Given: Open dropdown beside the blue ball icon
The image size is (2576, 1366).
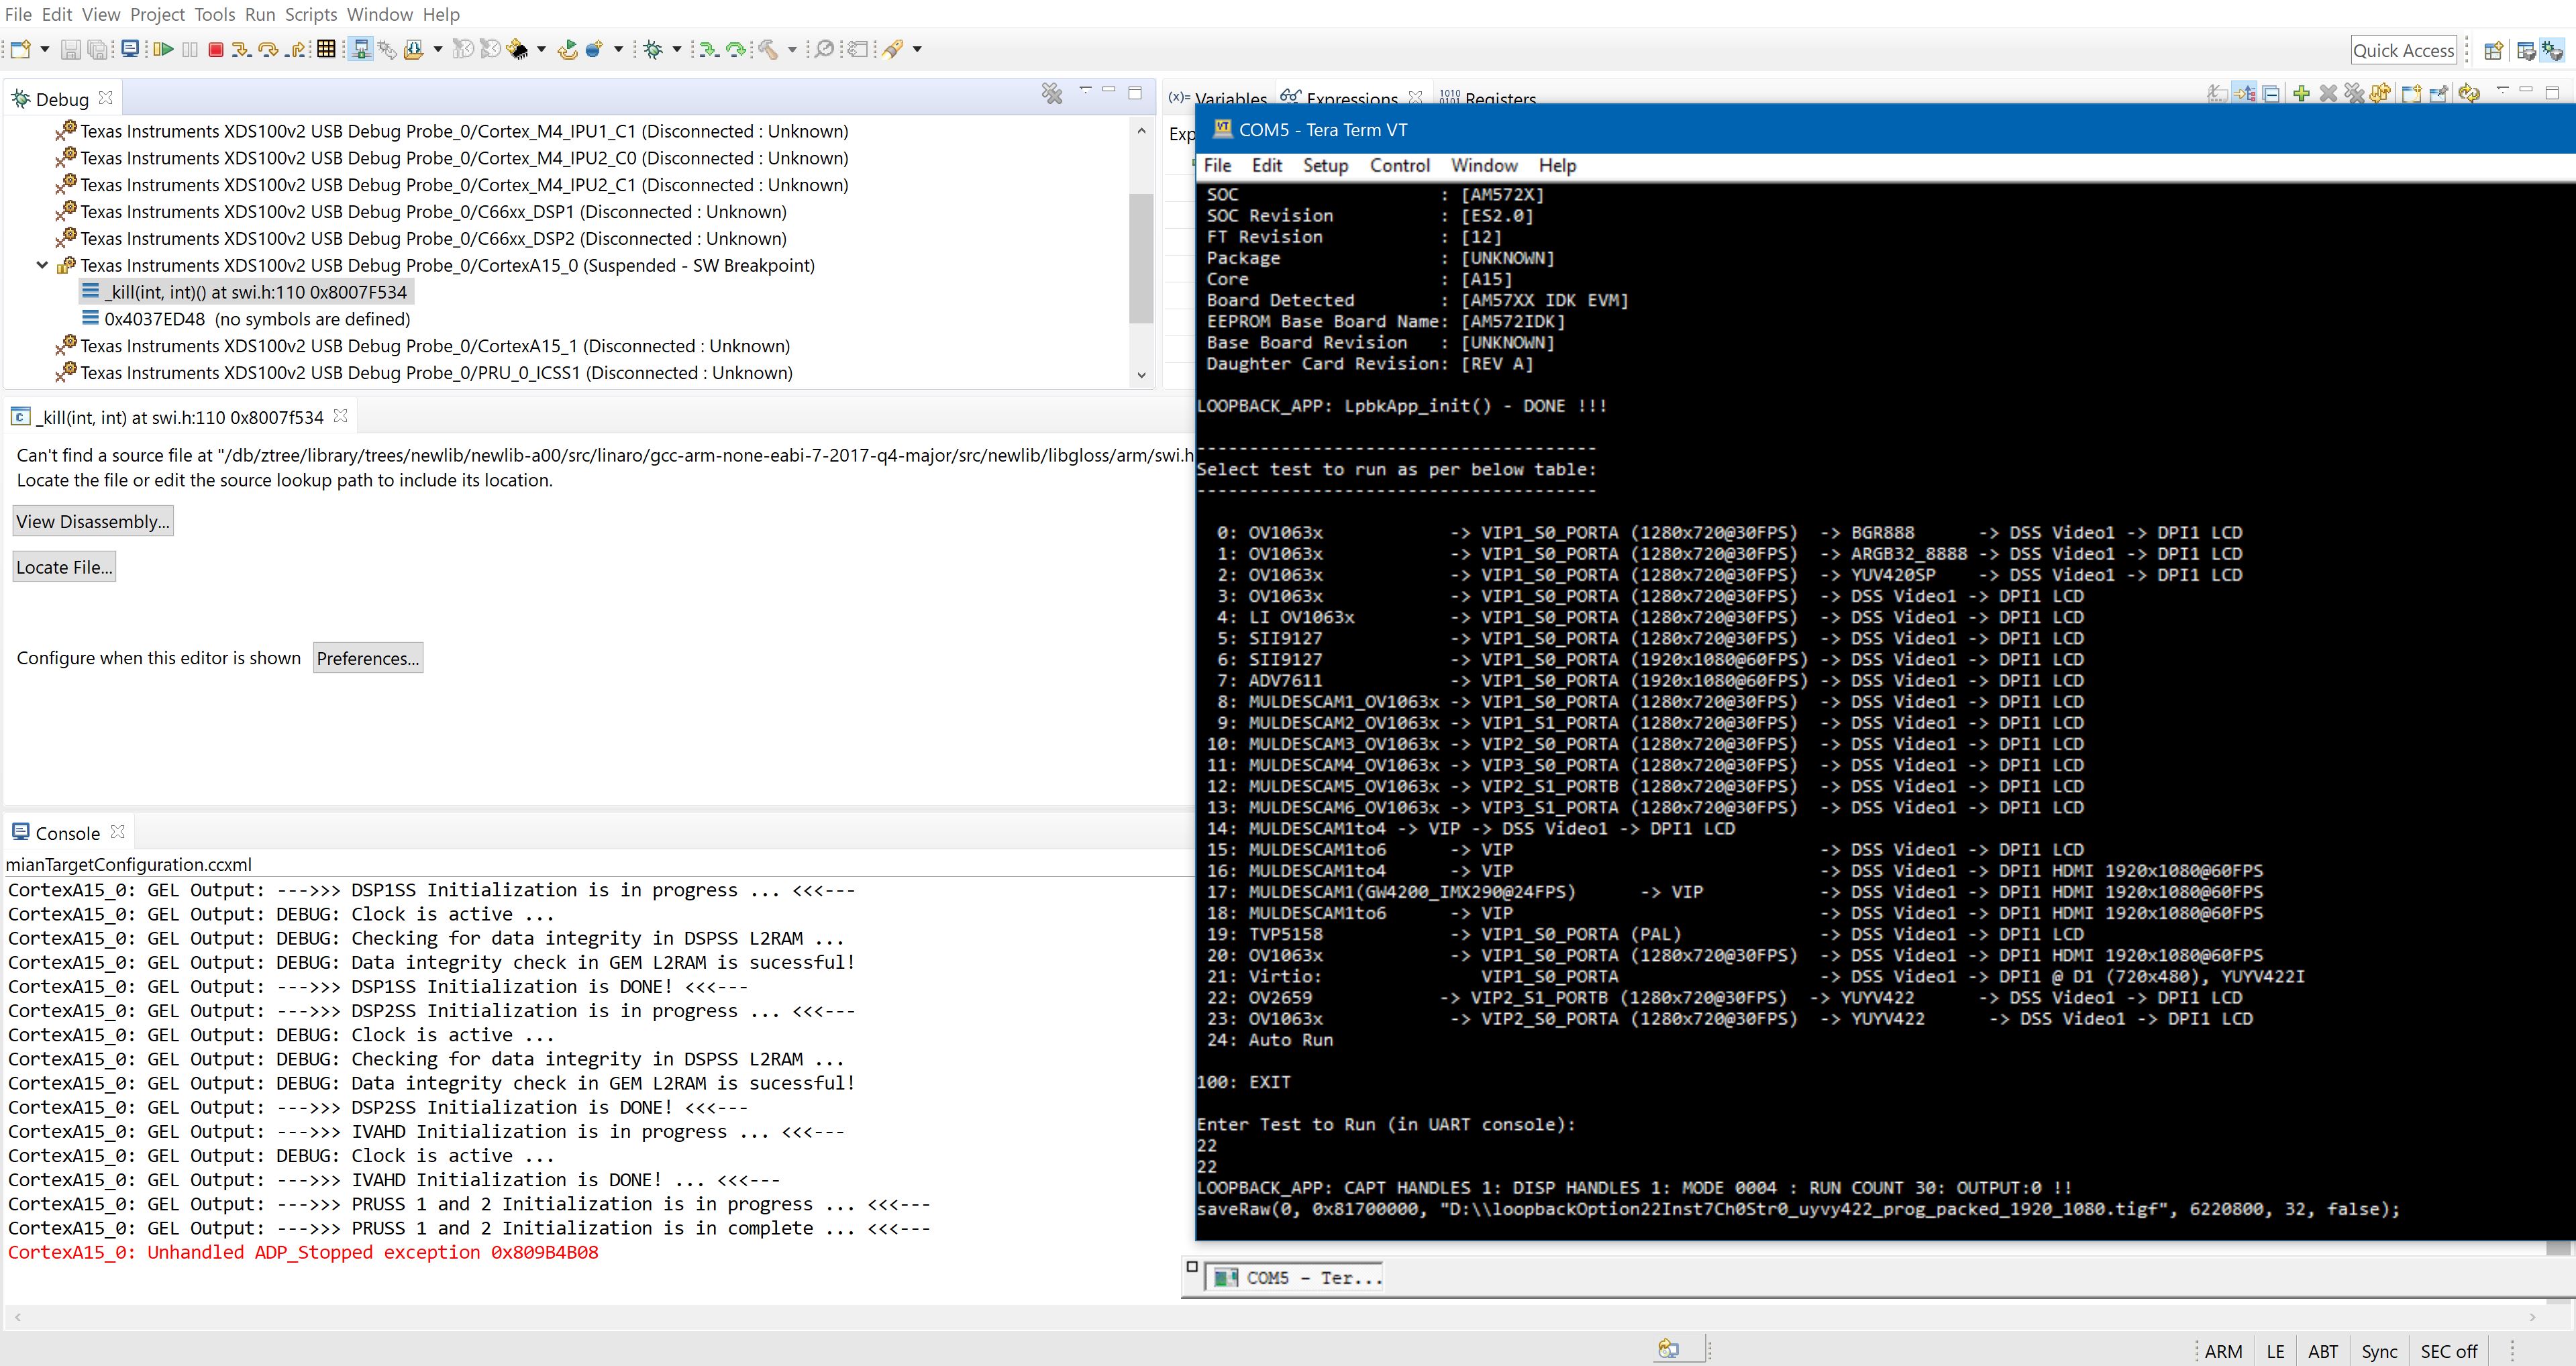Looking at the screenshot, I should pos(619,49).
